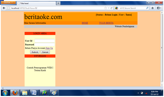The width and height of the screenshot is (164, 97).
Task: Switch to Firefox on the taskbar
Action: (x=15, y=93)
